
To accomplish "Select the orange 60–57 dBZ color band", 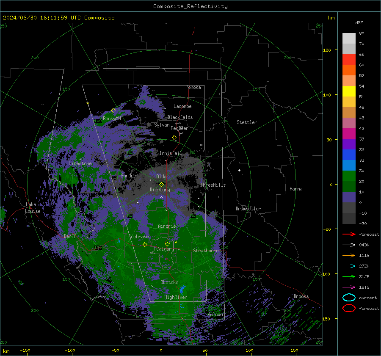I will [349, 70].
